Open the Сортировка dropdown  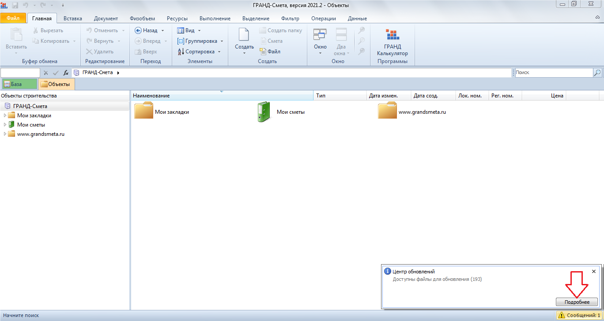tap(199, 52)
